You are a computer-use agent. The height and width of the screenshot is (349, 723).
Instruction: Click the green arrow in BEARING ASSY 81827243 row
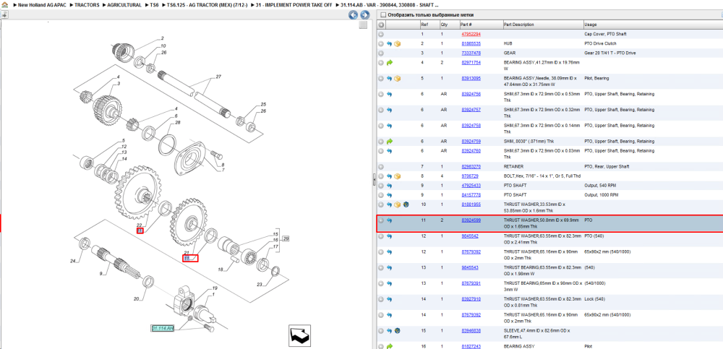[x=389, y=346]
